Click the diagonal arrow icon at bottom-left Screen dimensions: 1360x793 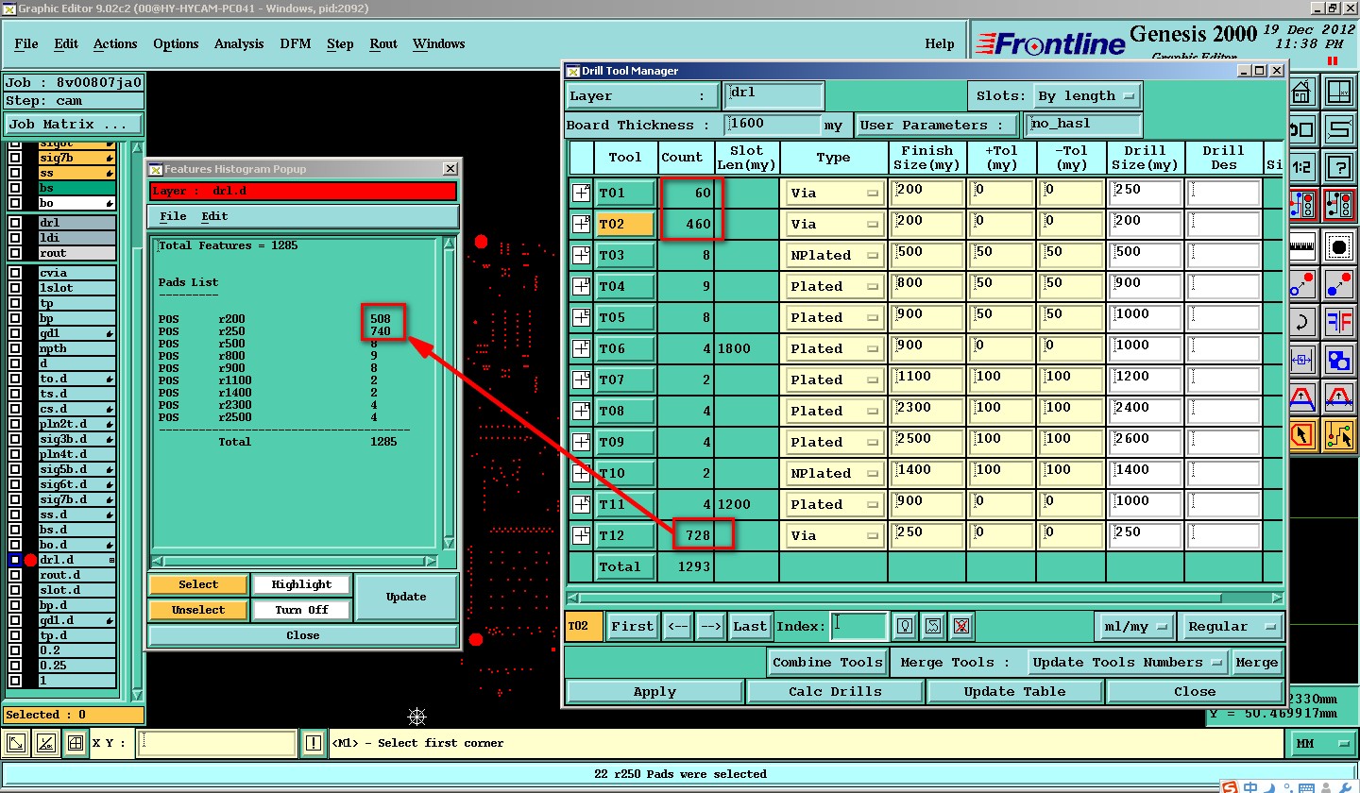point(16,744)
